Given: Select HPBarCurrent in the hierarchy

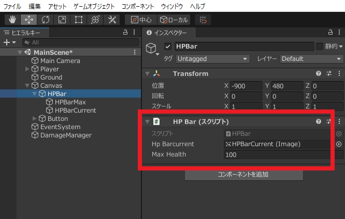Looking at the screenshot, I should click(x=71, y=110).
